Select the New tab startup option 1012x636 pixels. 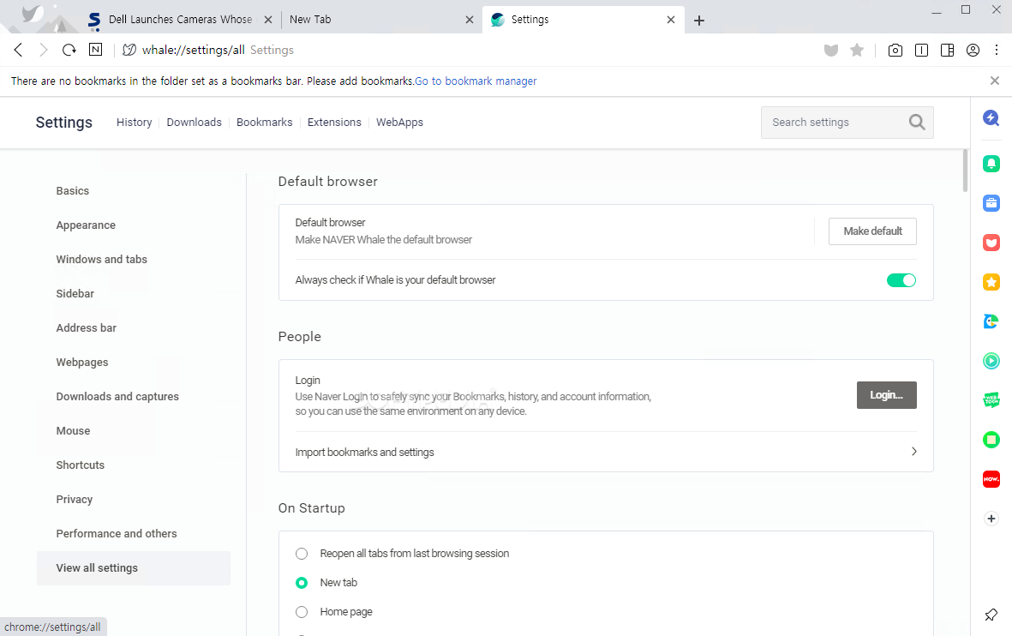(302, 582)
